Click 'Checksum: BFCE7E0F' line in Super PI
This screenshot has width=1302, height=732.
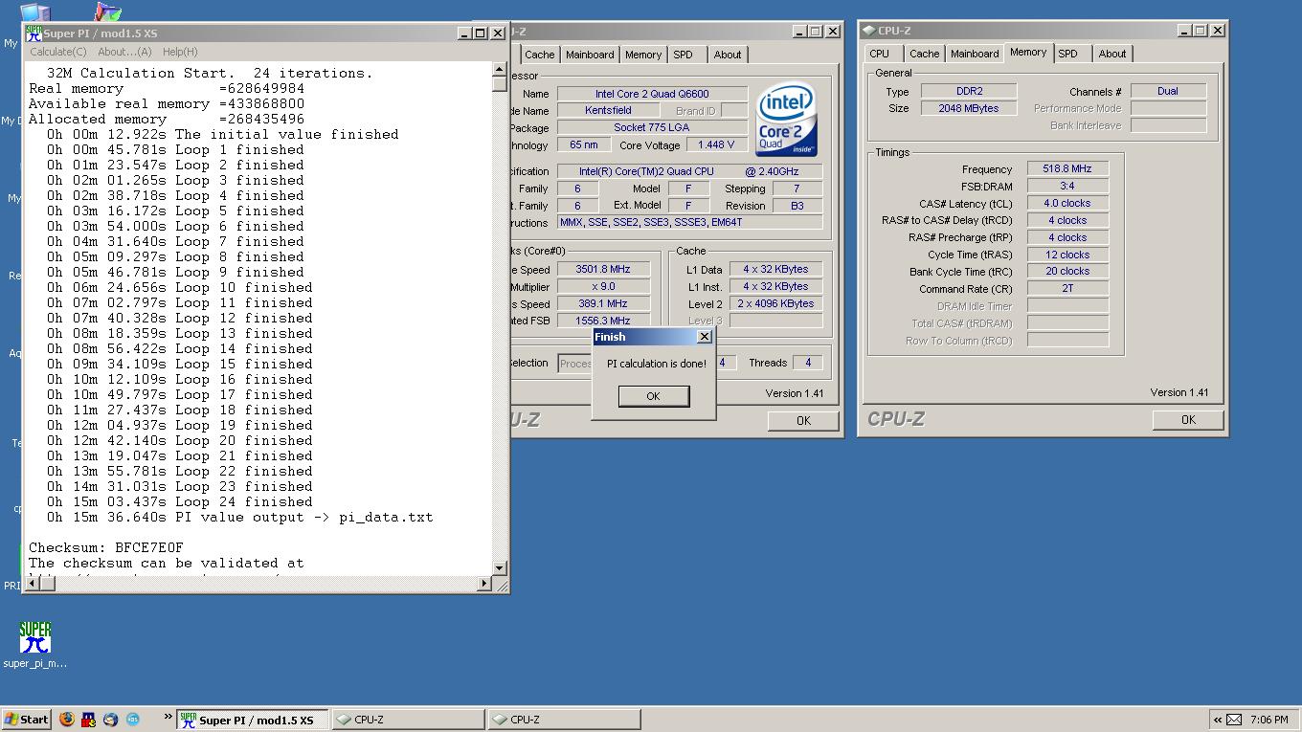(106, 547)
